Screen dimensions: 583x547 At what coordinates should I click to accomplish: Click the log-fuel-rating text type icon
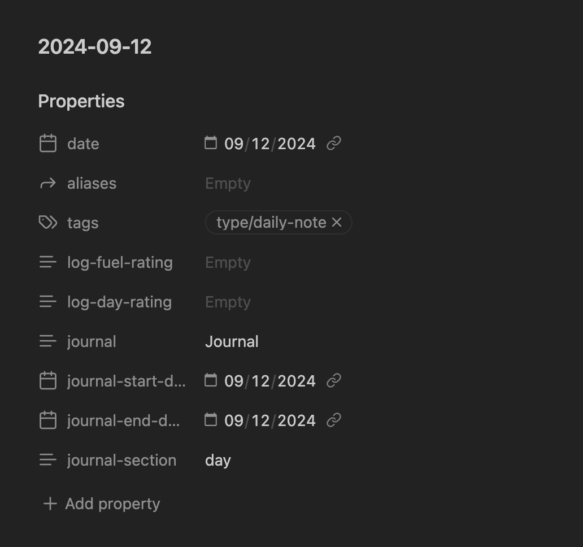pos(48,262)
